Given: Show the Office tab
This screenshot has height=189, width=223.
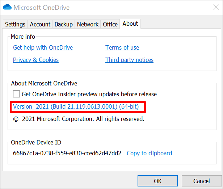Looking at the screenshot, I should point(110,24).
